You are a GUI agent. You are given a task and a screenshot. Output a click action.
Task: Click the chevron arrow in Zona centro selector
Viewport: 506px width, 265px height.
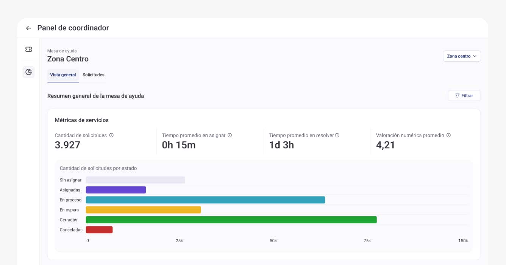[475, 56]
